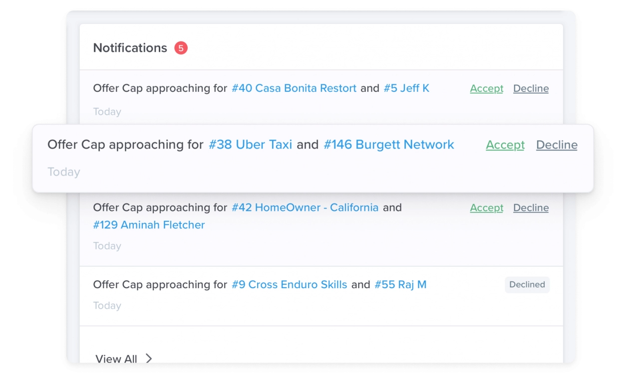Open the #129 Aminah Fletcher link

pos(149,225)
